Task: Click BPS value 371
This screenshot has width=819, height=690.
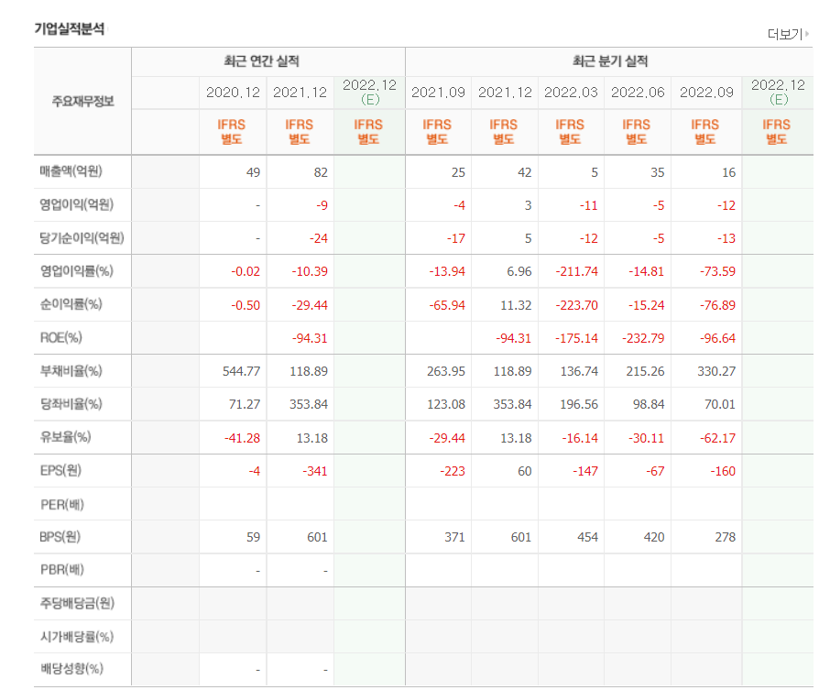Action: (455, 538)
